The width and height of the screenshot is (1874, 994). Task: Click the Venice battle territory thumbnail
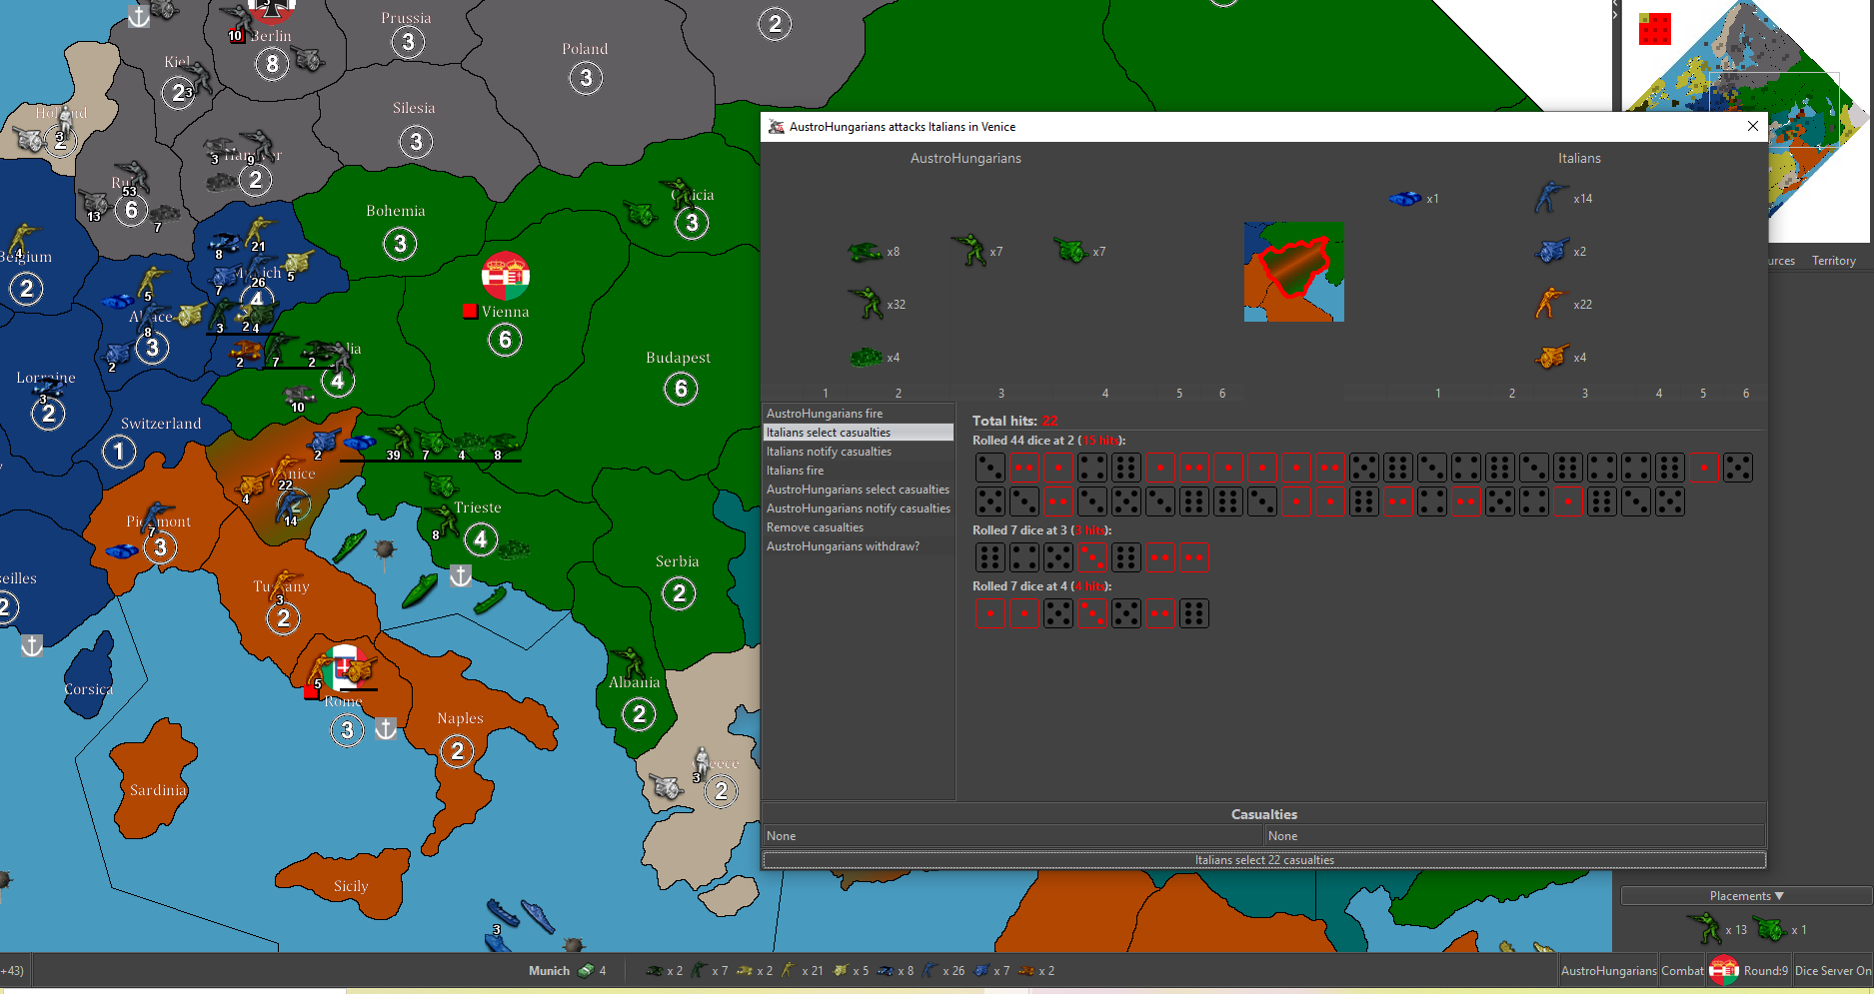click(x=1294, y=272)
